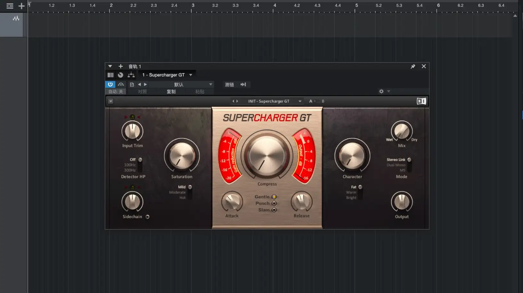Viewport: 523px width, 293px height.
Task: Enable the Sidechain toggle on Supercharger GT
Action: [147, 217]
